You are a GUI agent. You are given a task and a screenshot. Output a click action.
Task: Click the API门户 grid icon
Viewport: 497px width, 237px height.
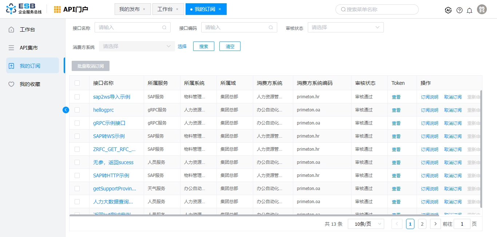pos(57,9)
